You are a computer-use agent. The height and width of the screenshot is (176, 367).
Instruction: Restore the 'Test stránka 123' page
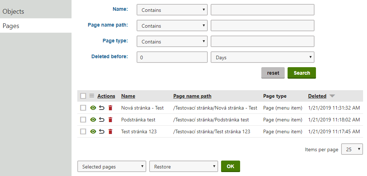[x=102, y=131]
